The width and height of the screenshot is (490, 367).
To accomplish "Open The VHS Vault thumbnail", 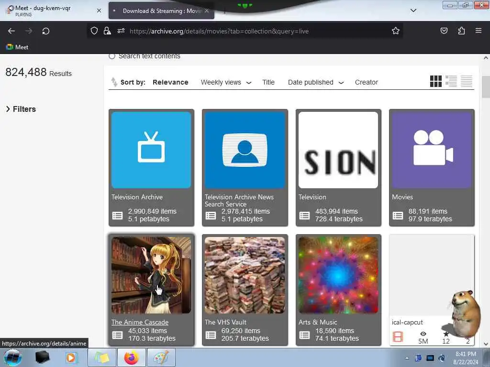I will click(245, 275).
